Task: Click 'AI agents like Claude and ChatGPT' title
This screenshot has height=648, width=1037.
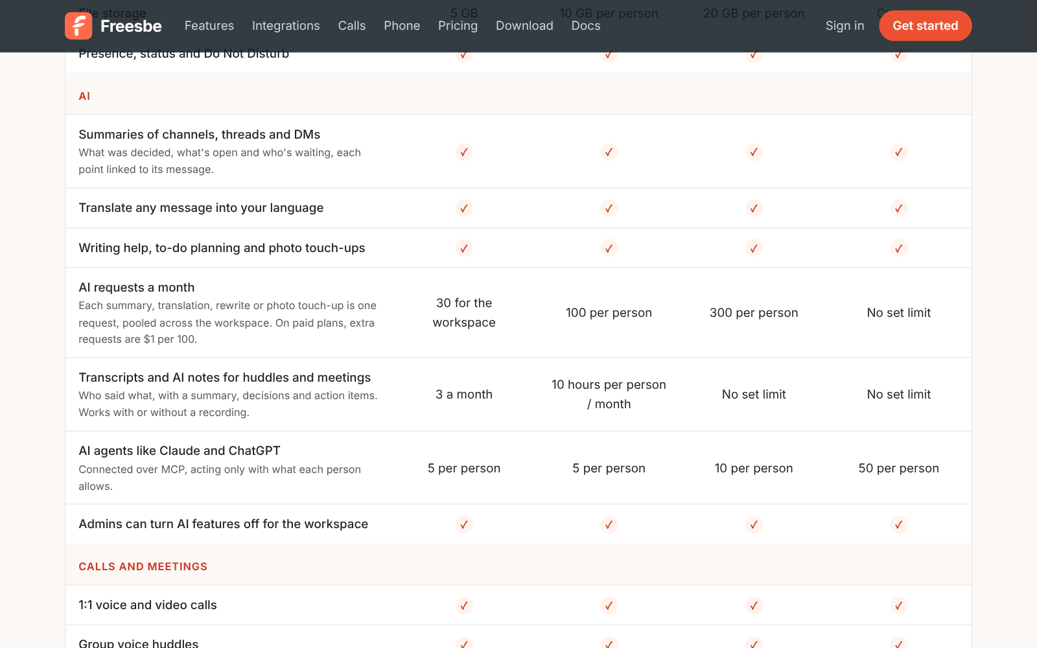Action: 180,451
